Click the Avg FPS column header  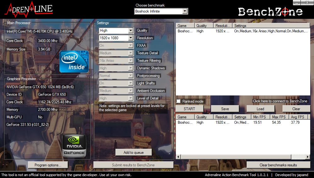point(298,117)
